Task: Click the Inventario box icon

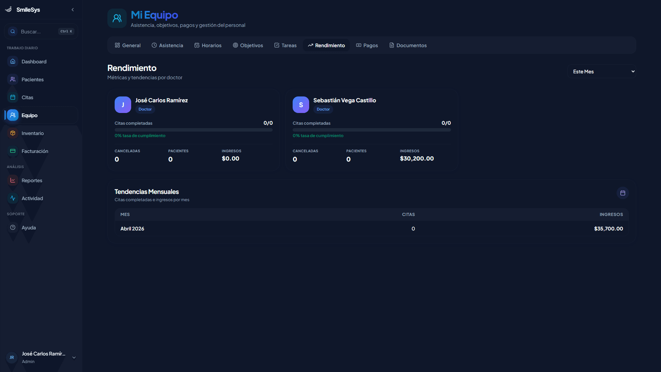Action: [13, 133]
